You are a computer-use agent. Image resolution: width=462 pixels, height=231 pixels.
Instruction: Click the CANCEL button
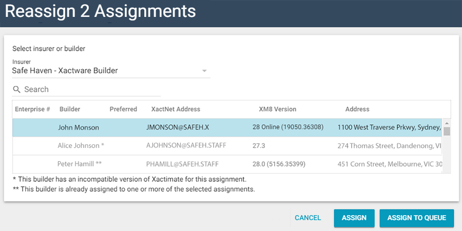coord(308,218)
